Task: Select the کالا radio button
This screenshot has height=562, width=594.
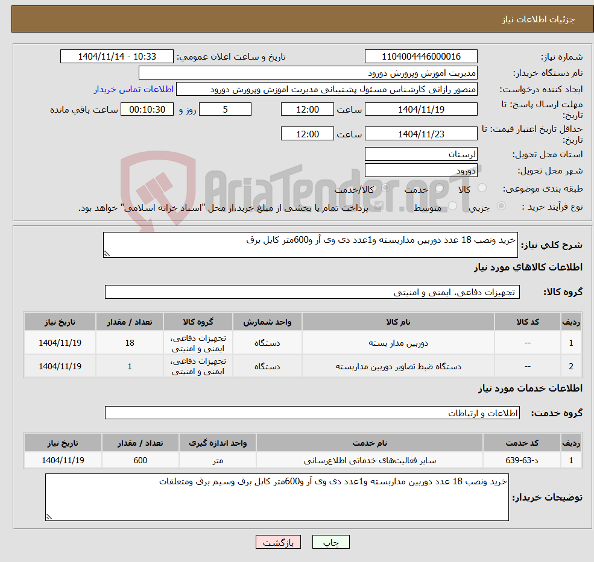Action: click(x=482, y=188)
